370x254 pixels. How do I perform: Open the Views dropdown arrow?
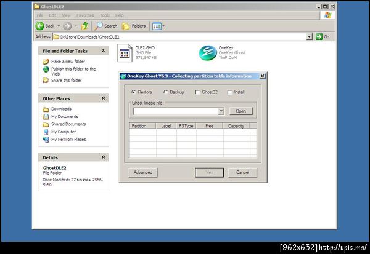click(x=163, y=26)
